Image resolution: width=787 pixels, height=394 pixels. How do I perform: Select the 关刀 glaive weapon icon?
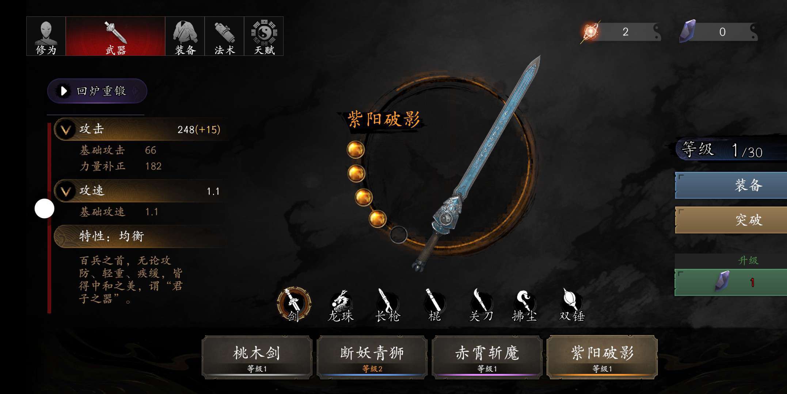tap(481, 306)
